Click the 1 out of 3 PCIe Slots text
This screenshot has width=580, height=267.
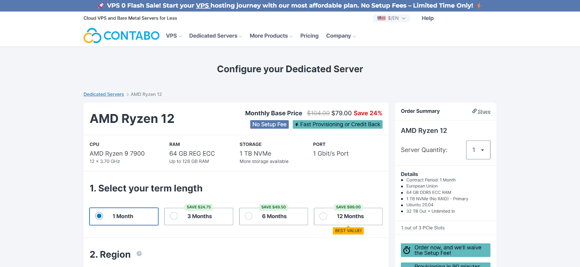pyautogui.click(x=423, y=228)
